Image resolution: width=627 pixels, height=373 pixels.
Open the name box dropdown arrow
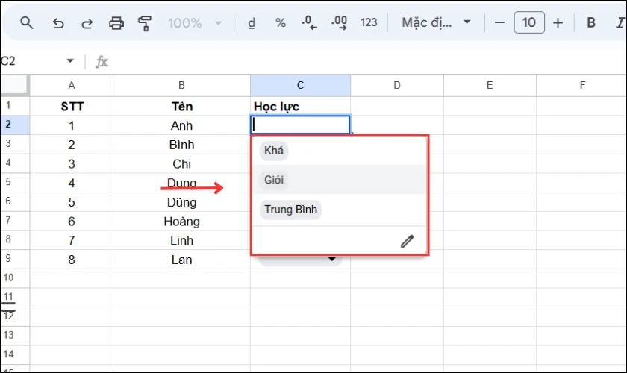pos(70,60)
